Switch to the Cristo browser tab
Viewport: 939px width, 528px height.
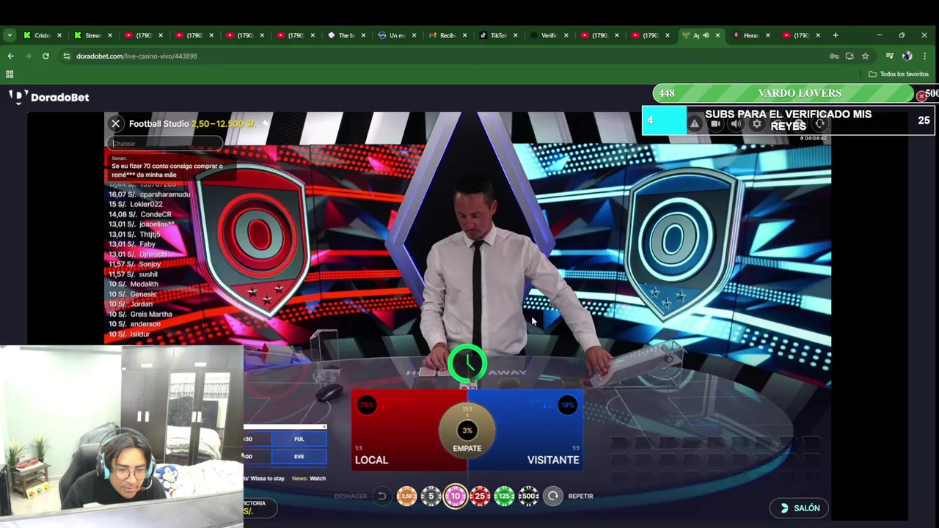click(42, 35)
